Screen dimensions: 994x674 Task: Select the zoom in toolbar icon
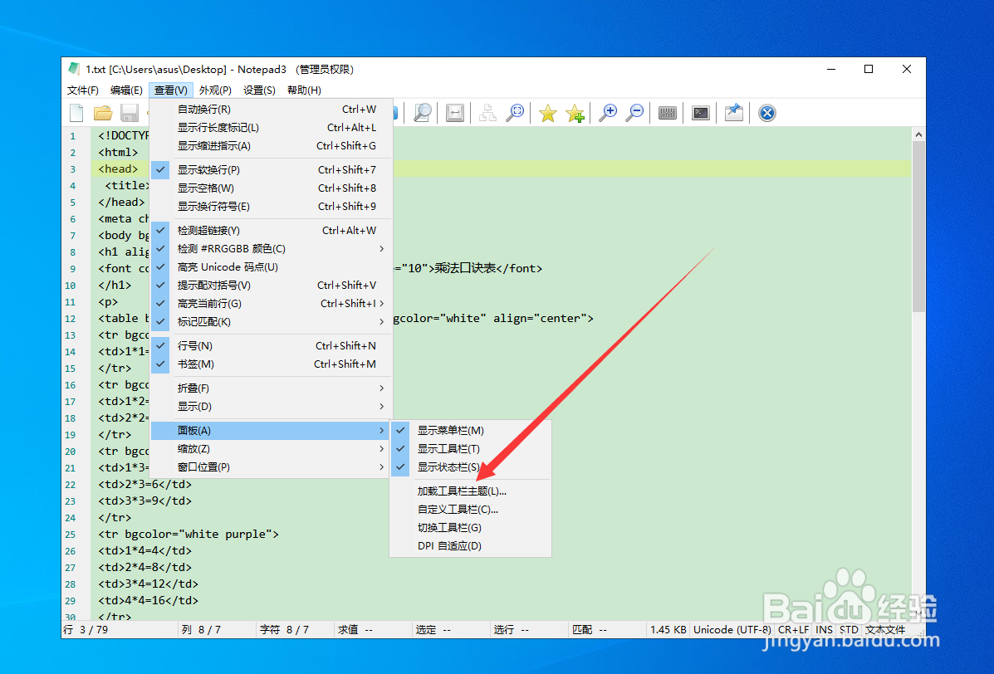click(x=609, y=112)
